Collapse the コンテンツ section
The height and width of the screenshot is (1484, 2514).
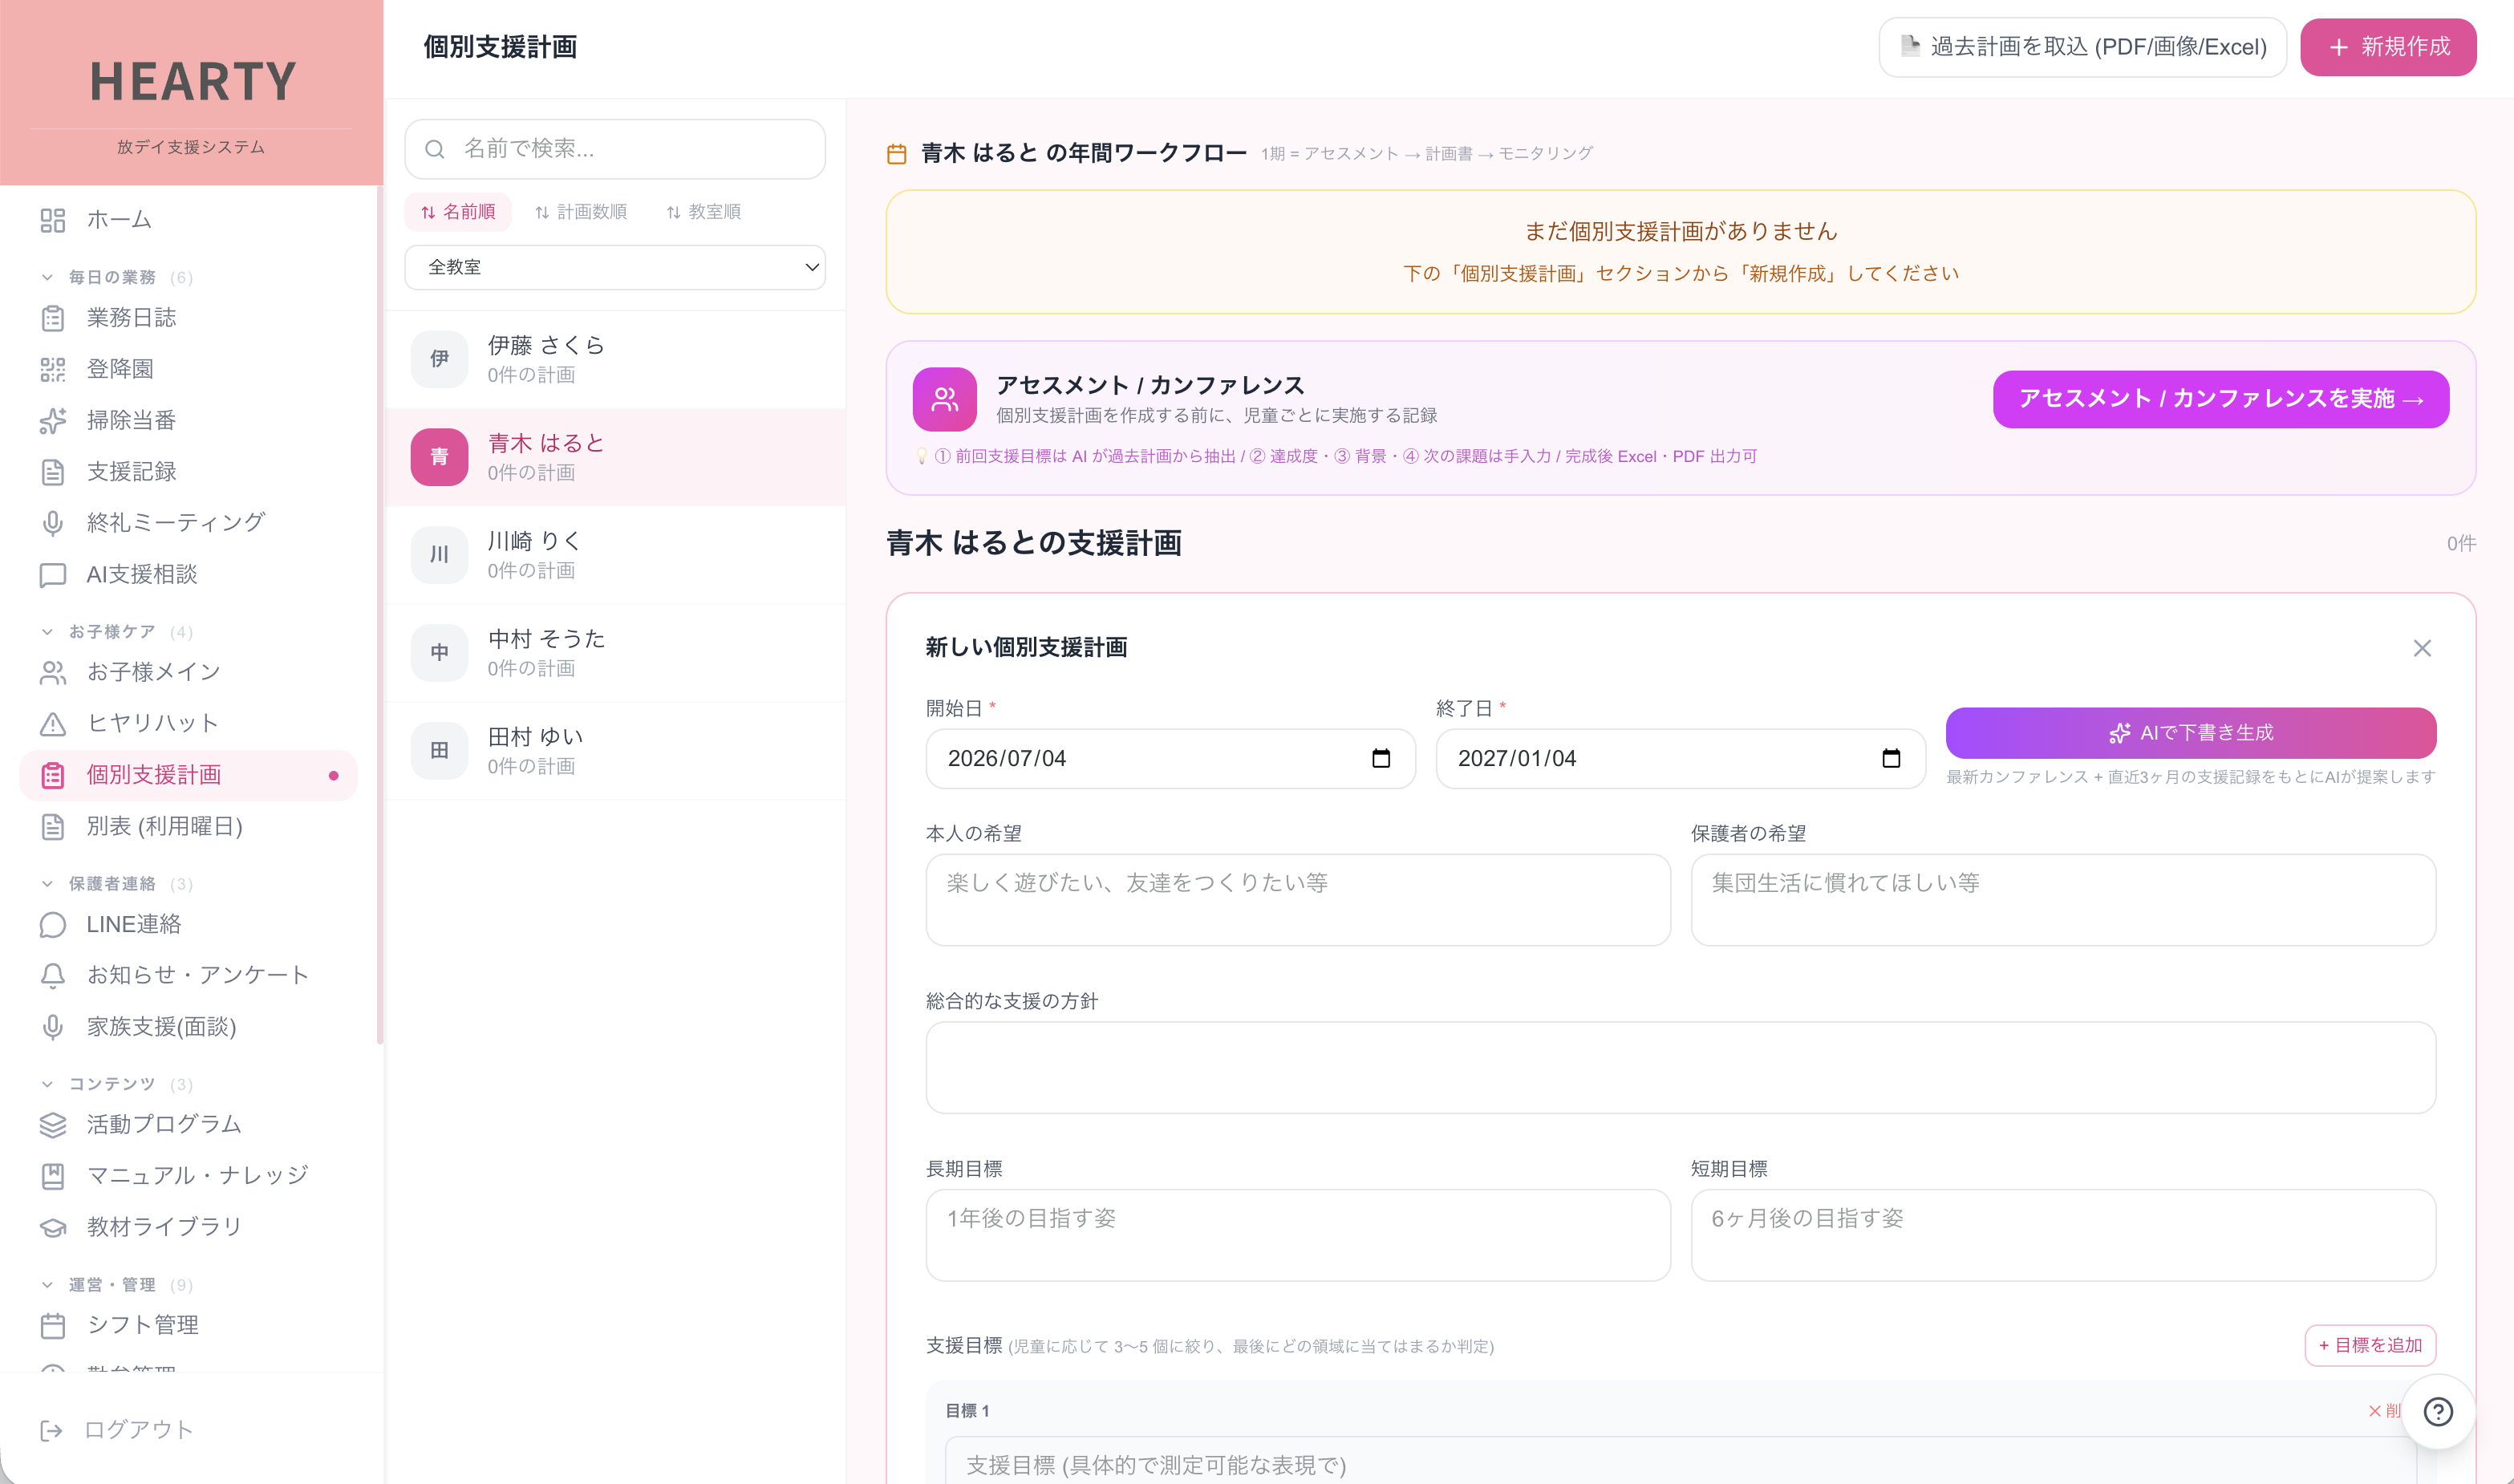[x=116, y=1084]
